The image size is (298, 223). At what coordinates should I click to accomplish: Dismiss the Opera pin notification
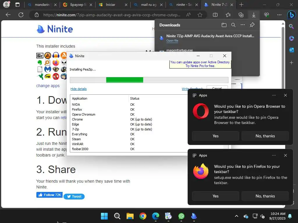point(285,95)
